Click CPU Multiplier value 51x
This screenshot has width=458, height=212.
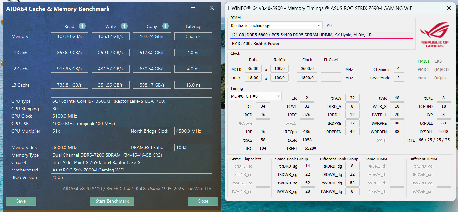[x=69, y=131]
